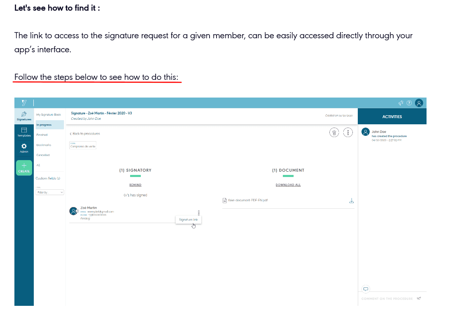Image resolution: width=457 pixels, height=319 pixels.
Task: Click the Comment on the procedure field
Action: coord(387,299)
